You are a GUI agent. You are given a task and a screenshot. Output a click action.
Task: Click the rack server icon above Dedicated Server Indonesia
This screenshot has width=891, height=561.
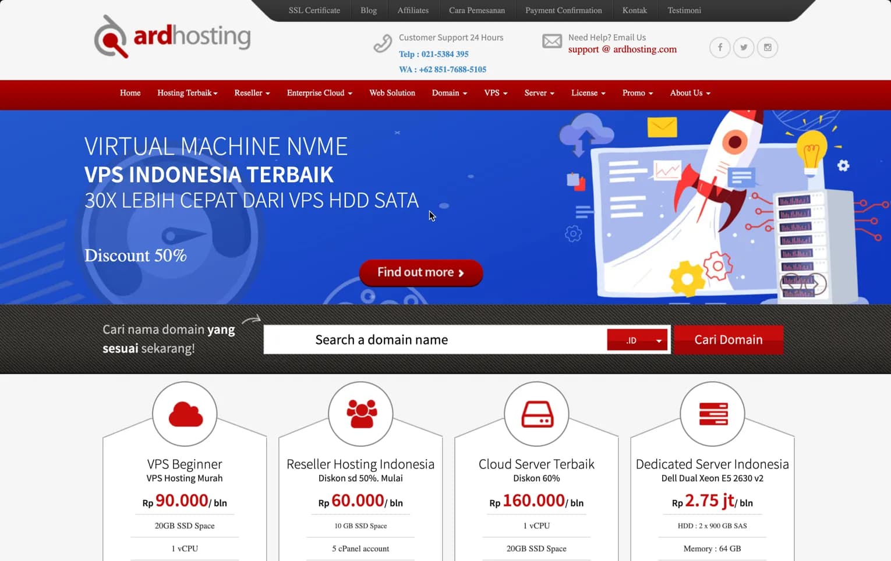pos(712,414)
